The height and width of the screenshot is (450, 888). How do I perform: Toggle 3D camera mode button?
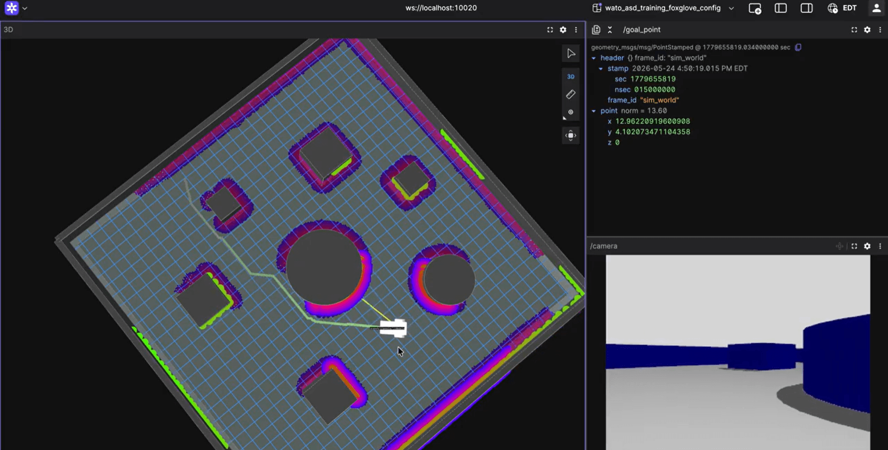571,77
